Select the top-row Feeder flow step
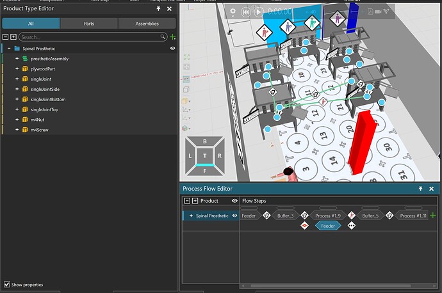Viewport: 442px width, 293px height. 249,216
